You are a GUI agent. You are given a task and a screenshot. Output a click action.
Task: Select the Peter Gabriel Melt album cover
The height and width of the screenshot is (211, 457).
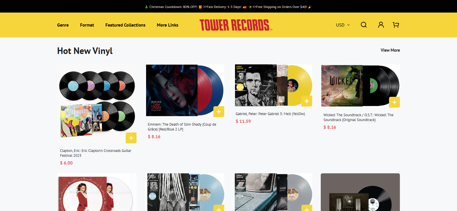pyautogui.click(x=273, y=85)
